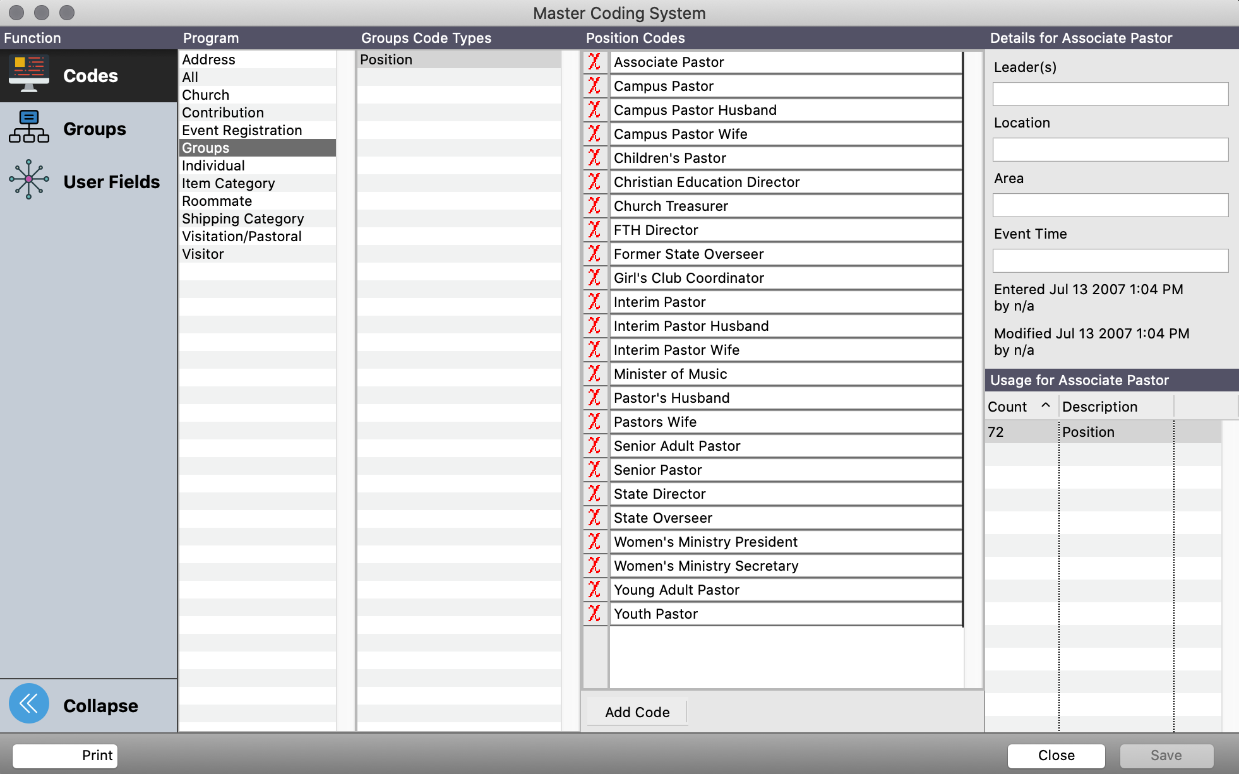Click the Location input field
This screenshot has width=1239, height=774.
point(1110,150)
